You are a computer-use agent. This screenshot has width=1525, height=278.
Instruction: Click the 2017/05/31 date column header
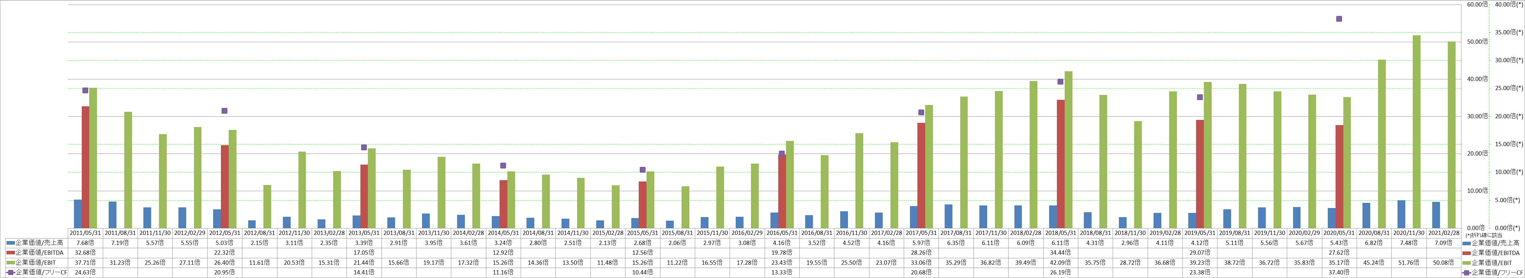pos(921,233)
